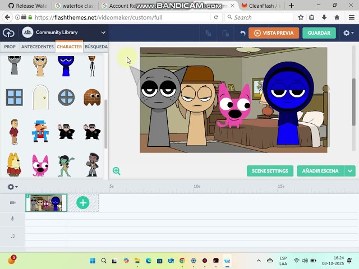Click the music note track icon

(x=12, y=236)
